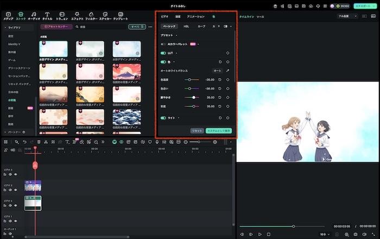Viewport: 380px width, 239px height.
Task: Open the タイトル (Titles) tab
Action: click(x=47, y=16)
